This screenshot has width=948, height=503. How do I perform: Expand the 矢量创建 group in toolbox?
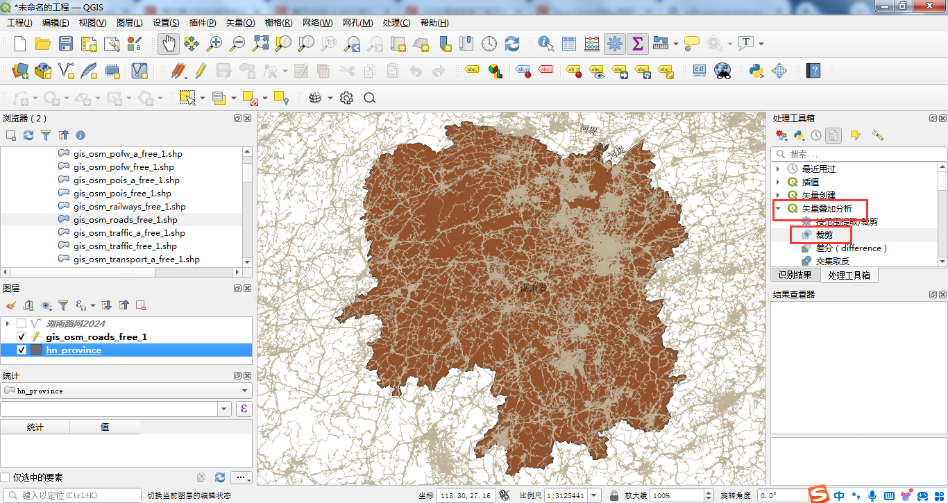[x=778, y=195]
